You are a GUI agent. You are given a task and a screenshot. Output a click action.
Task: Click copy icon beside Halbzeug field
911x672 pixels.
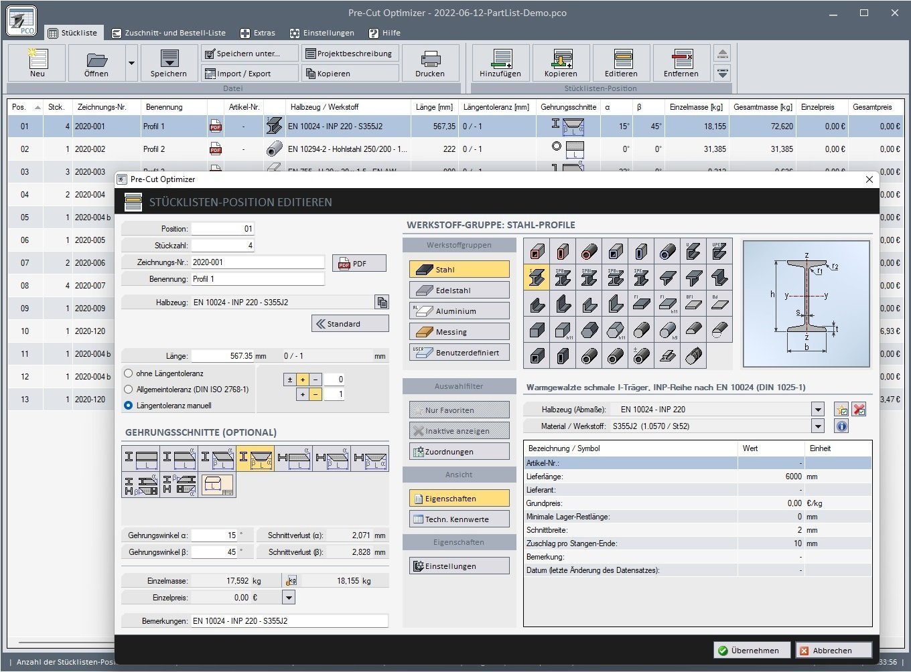click(382, 303)
